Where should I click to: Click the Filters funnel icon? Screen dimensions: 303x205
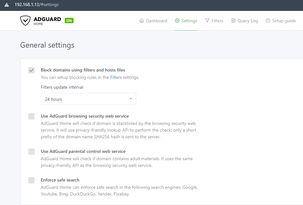pos(207,21)
